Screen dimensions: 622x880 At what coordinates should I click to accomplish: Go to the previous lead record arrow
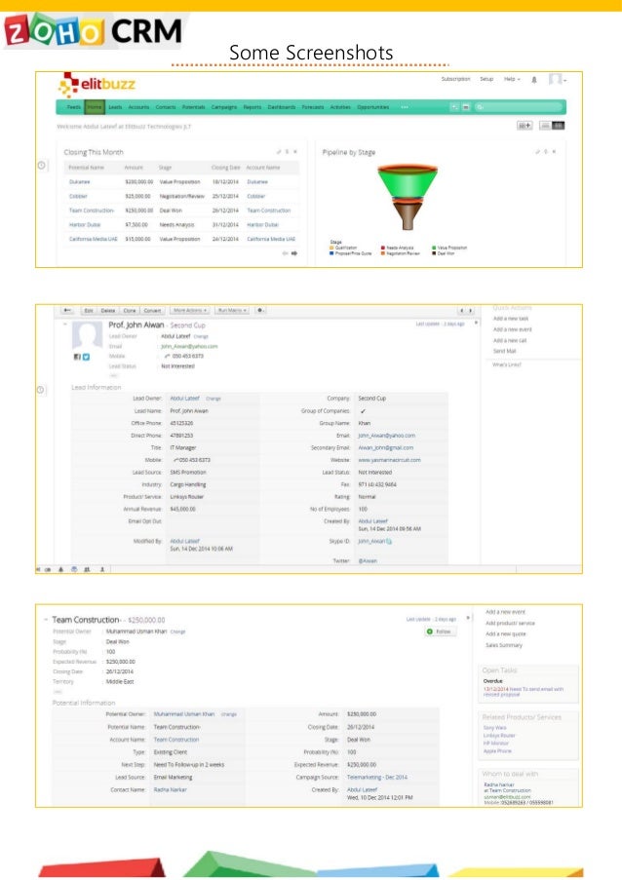click(462, 310)
